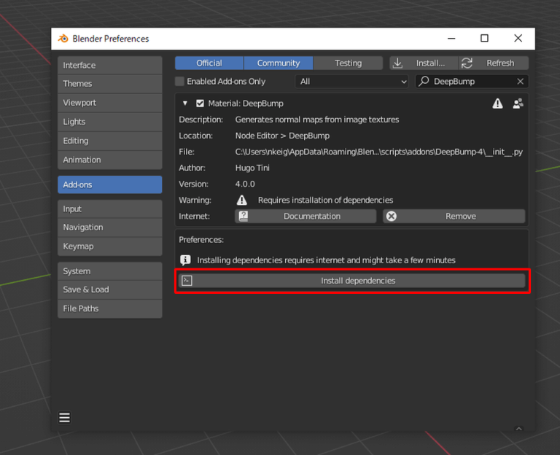Clear the DeepBump search with the X icon
The height and width of the screenshot is (455, 560).
point(520,82)
